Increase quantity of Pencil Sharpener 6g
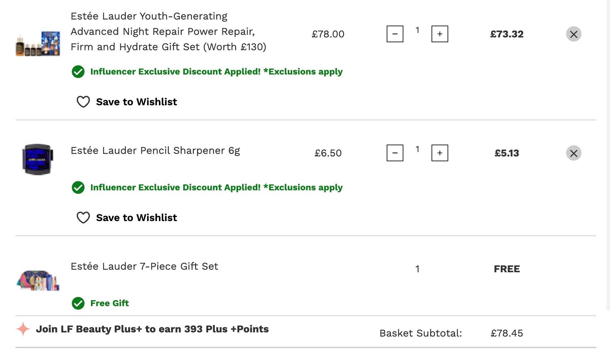This screenshot has height=350, width=610. point(440,153)
